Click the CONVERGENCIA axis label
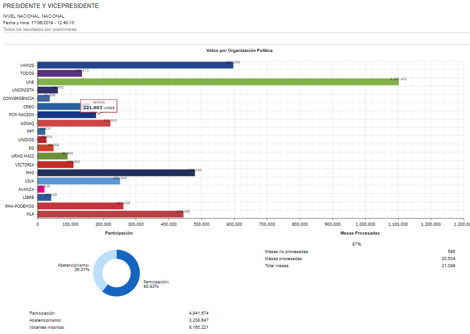The image size is (470, 334). (x=18, y=98)
